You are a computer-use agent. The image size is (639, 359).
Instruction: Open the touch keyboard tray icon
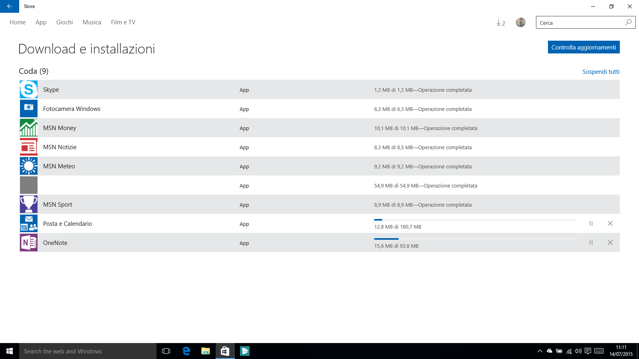click(599, 351)
